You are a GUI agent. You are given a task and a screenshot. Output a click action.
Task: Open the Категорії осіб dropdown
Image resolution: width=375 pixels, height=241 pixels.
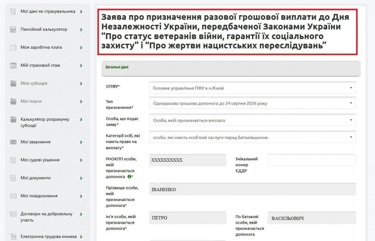252,137
